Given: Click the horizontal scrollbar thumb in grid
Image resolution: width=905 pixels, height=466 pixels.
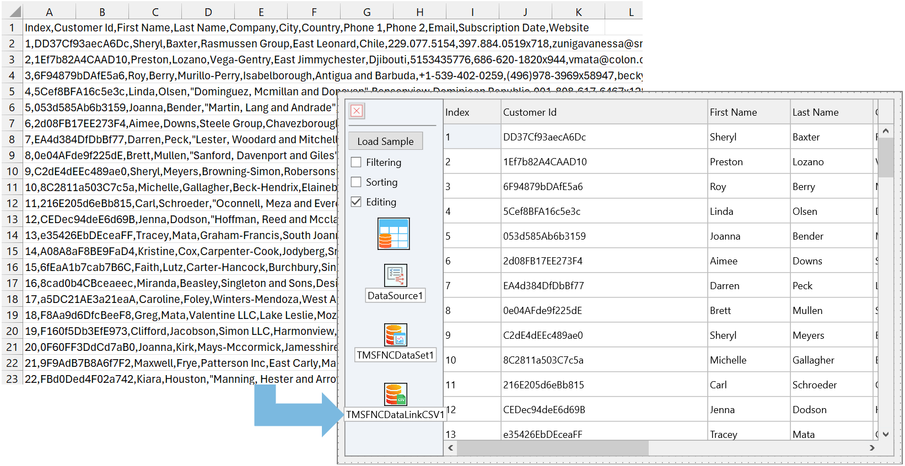Looking at the screenshot, I should (553, 448).
